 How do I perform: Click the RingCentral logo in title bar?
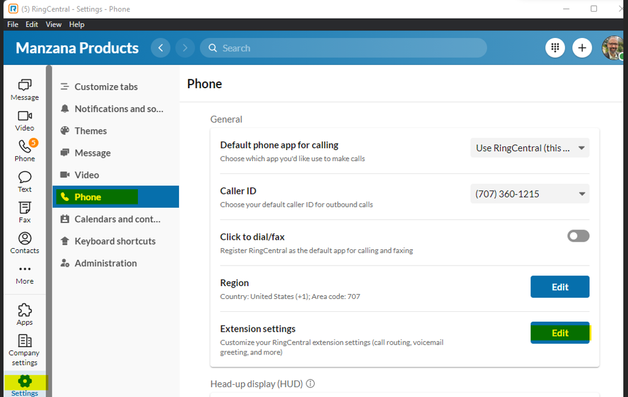click(13, 9)
